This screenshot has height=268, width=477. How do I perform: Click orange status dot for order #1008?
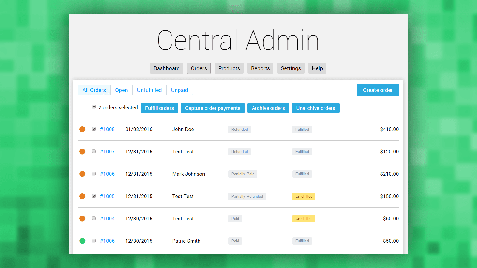82,129
